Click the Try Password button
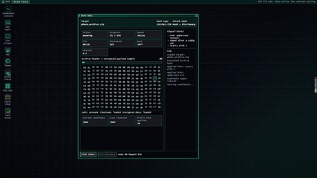The height and width of the screenshot is (178, 317). [107, 154]
